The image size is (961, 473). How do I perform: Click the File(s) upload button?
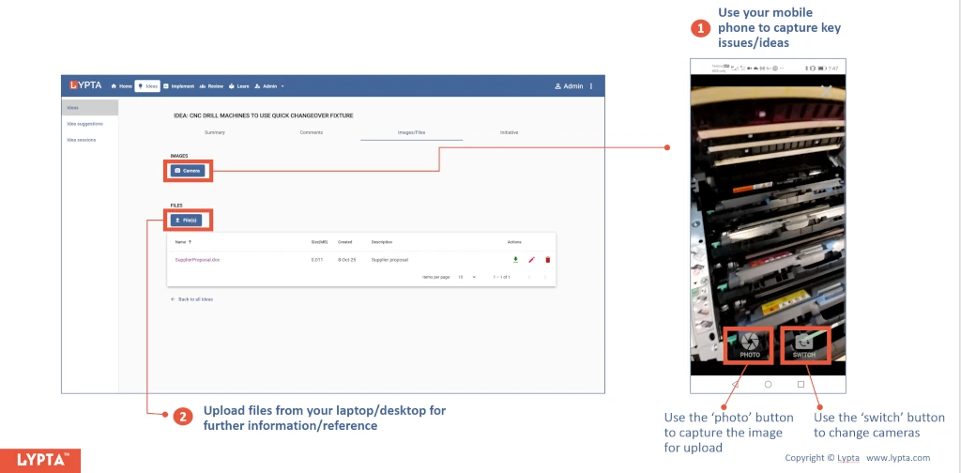[186, 220]
